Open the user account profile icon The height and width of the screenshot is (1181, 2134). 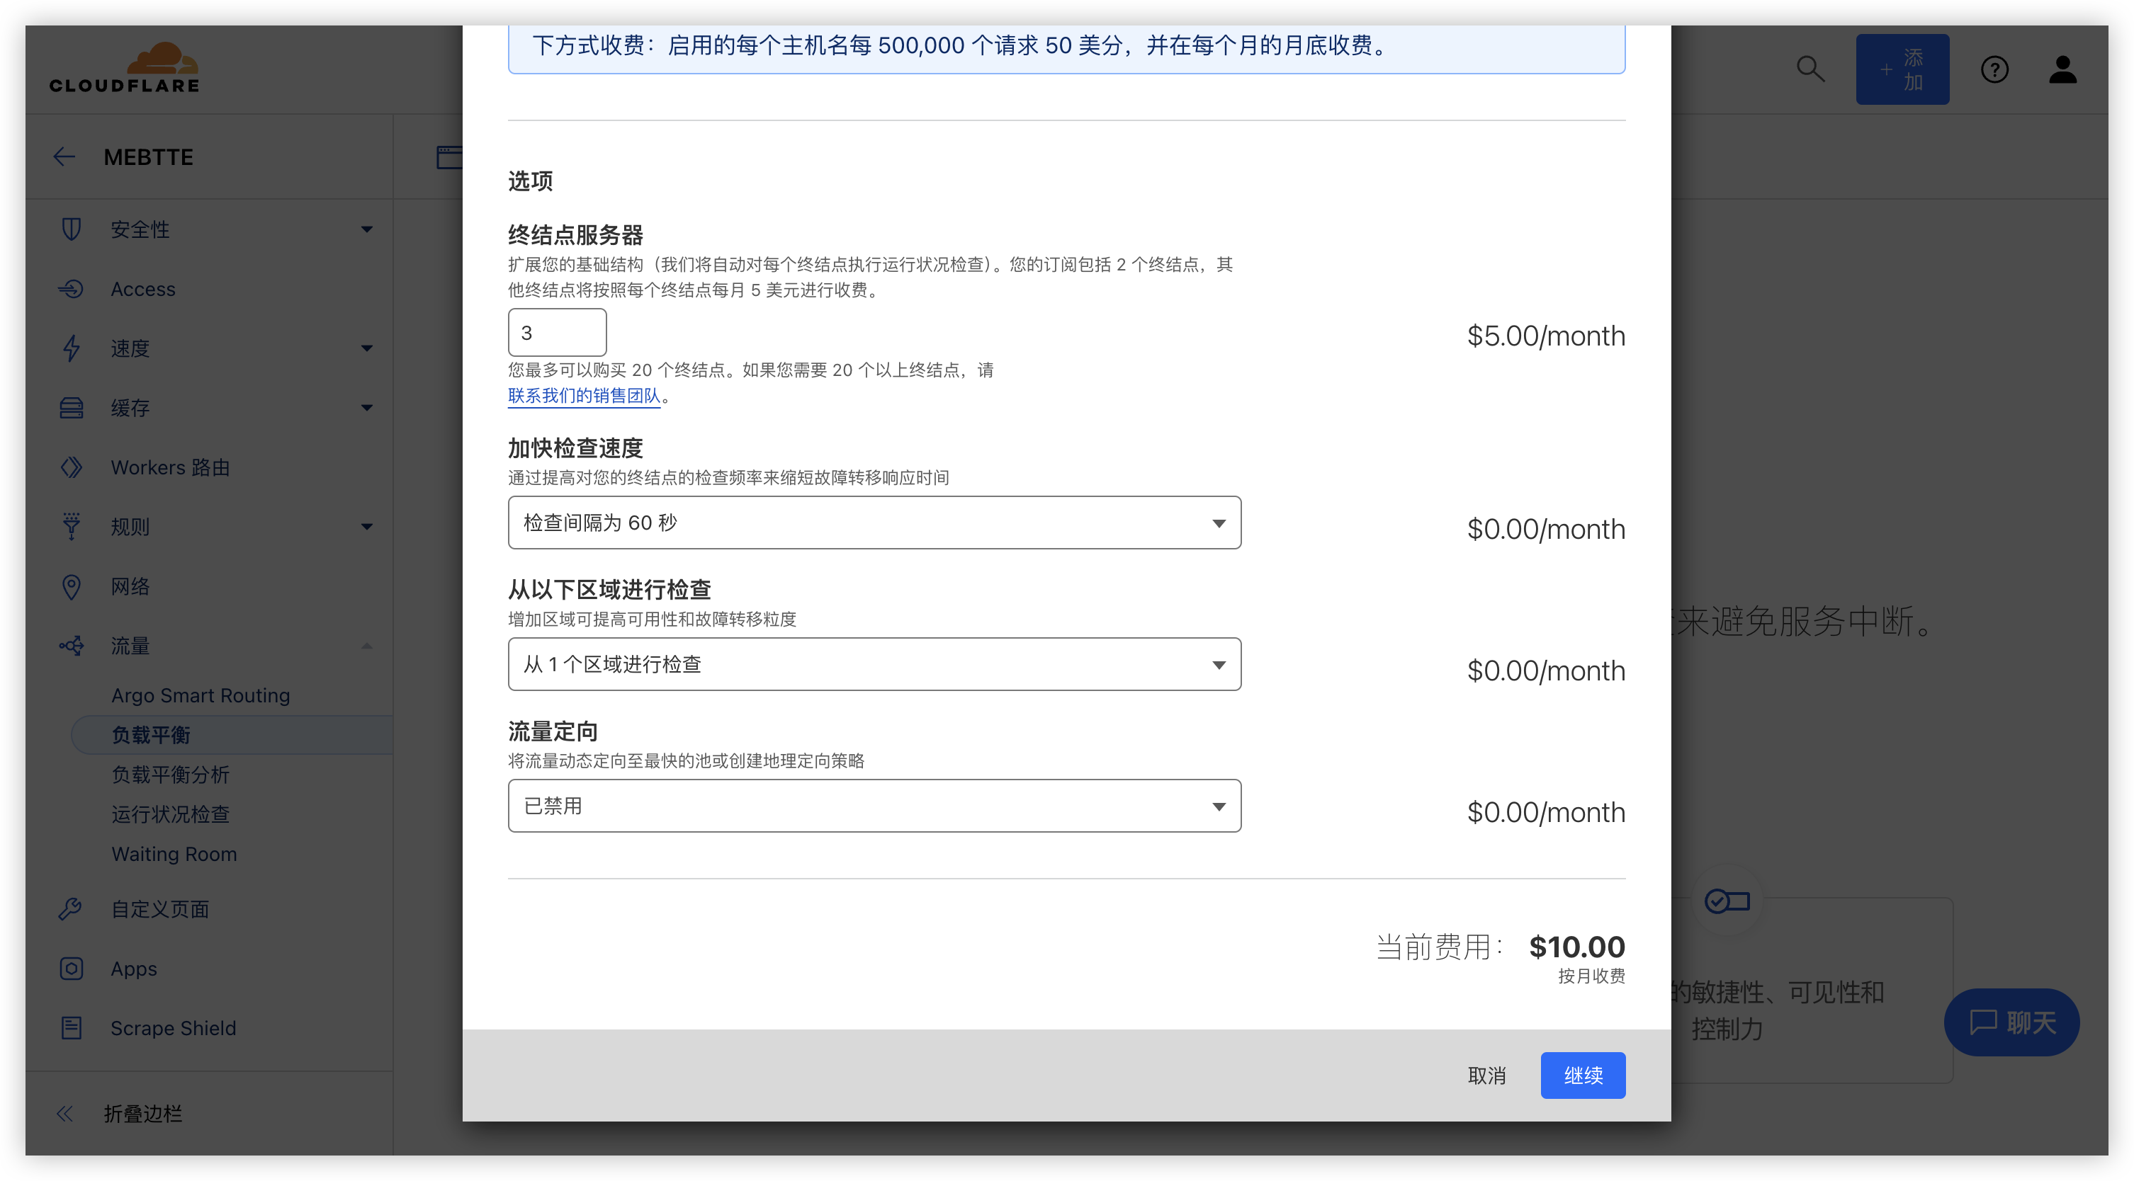pyautogui.click(x=2062, y=69)
